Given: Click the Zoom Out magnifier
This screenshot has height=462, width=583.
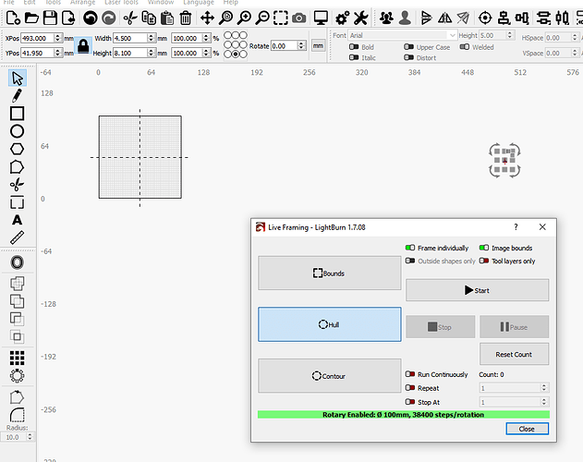Looking at the screenshot, I should tap(262, 18).
